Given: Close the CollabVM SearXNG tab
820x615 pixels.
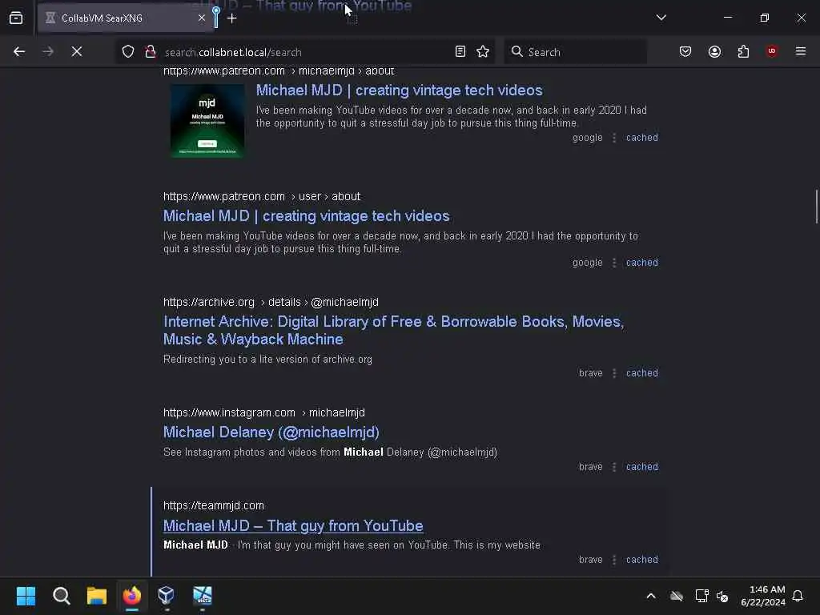Looking at the screenshot, I should point(201,18).
